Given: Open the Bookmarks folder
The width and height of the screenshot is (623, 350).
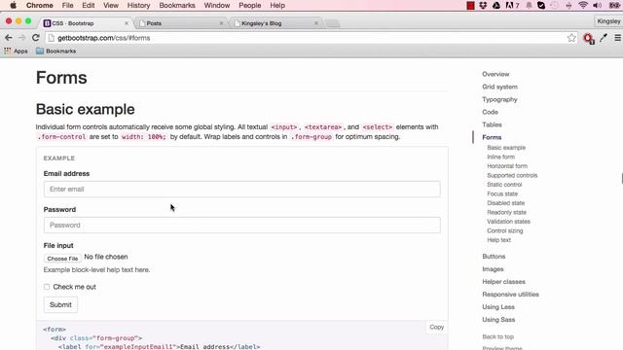Looking at the screenshot, I should point(56,52).
